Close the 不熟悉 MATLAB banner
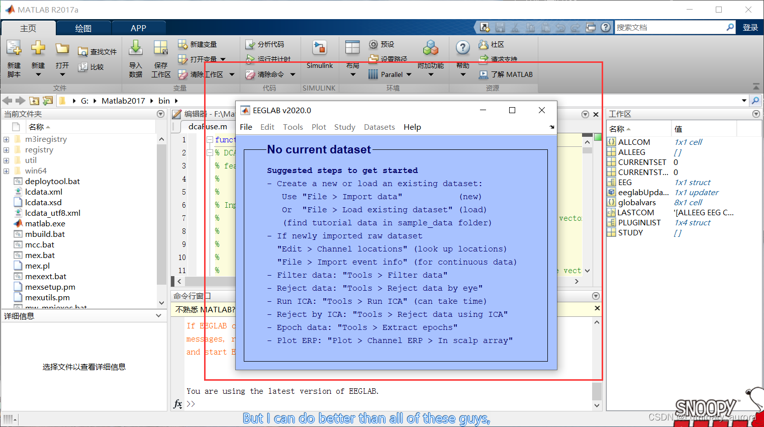The height and width of the screenshot is (427, 764). [x=597, y=308]
